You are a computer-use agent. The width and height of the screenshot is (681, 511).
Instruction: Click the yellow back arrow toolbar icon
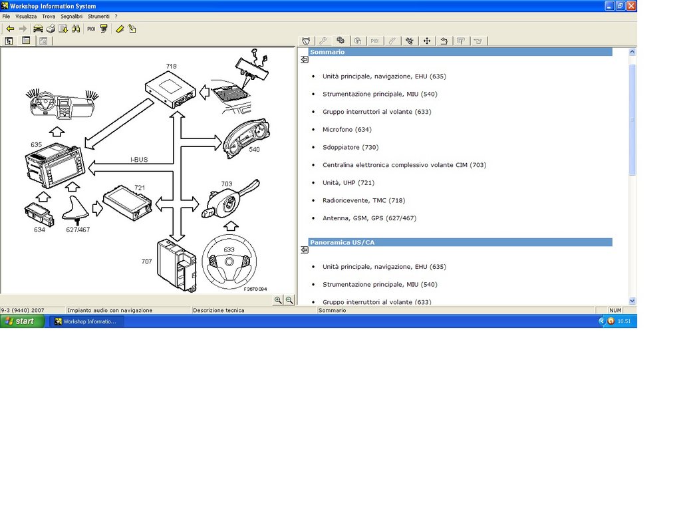[x=10, y=29]
